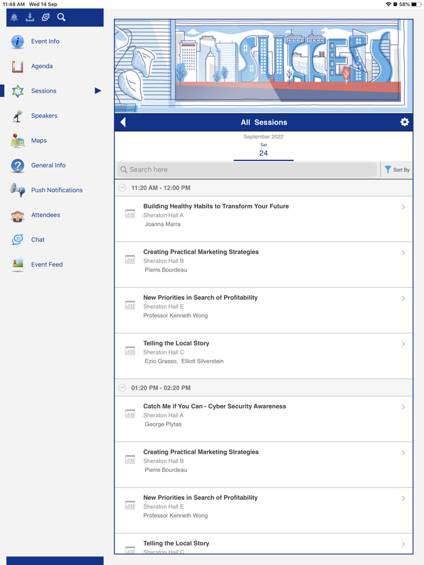
Task: Select the Sat 24 date tab
Action: [263, 150]
